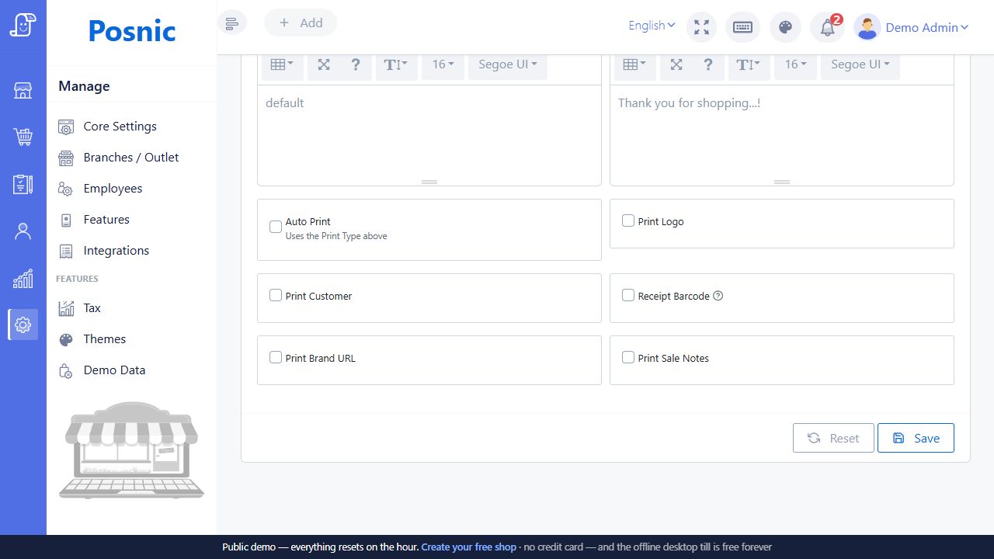Open the bar chart reports icon in the sidebar
The image size is (994, 559).
pyautogui.click(x=23, y=278)
